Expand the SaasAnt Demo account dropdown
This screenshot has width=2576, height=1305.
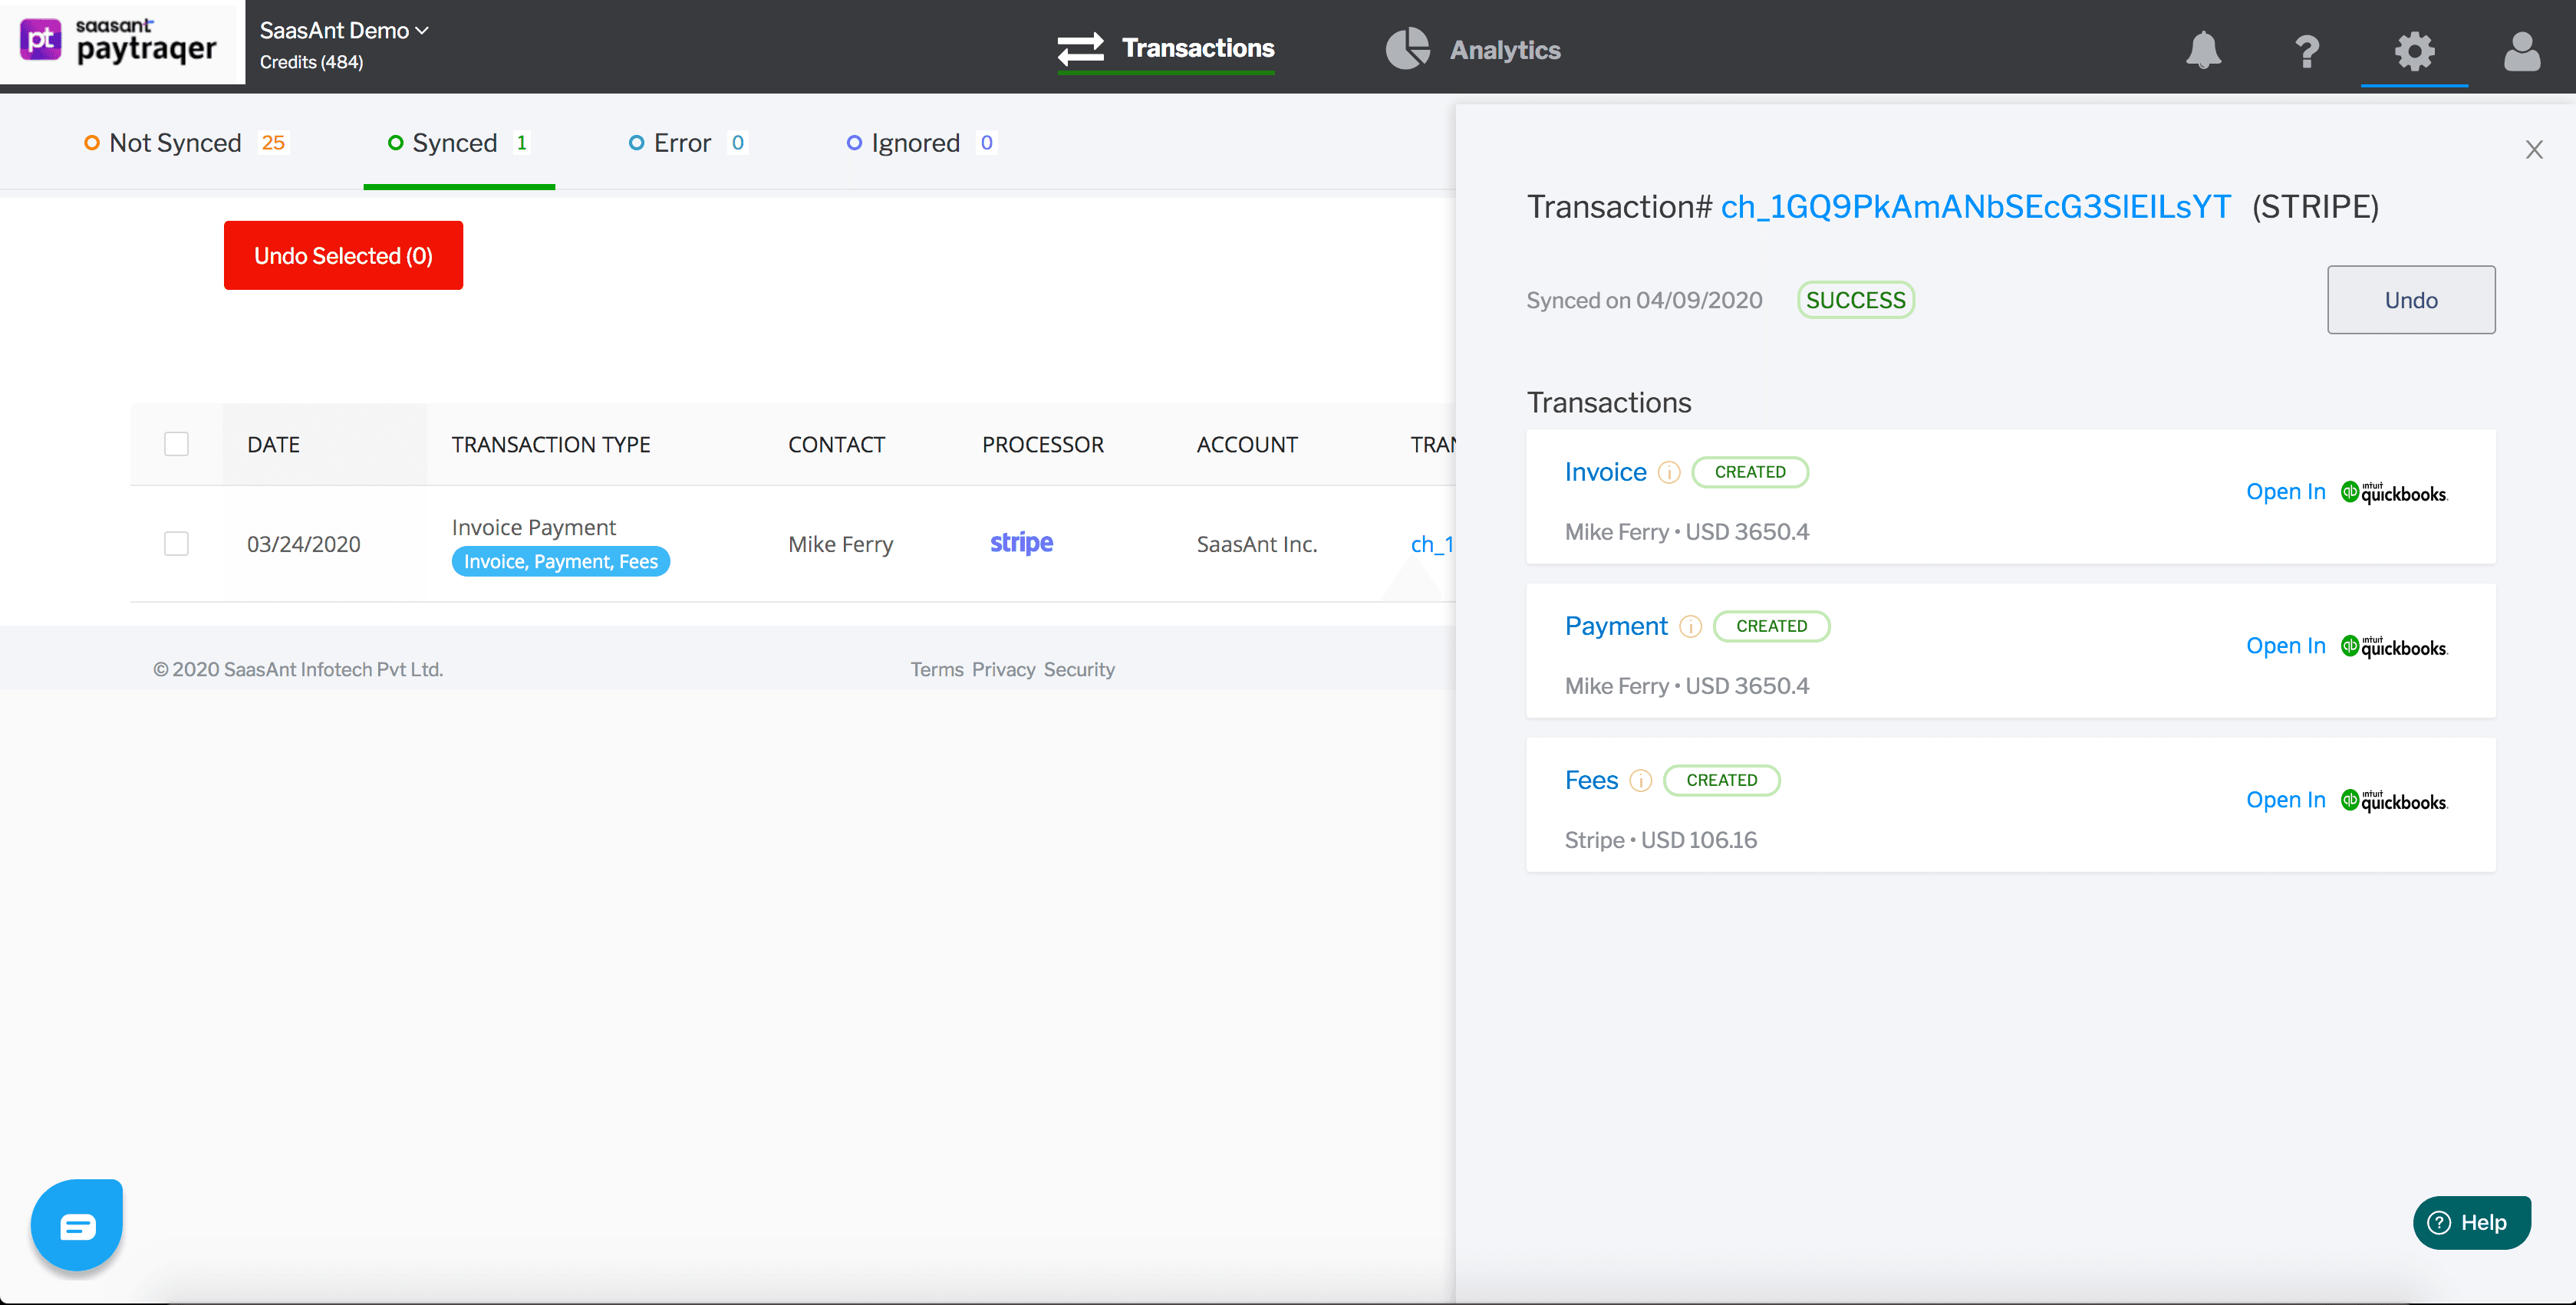pos(344,30)
